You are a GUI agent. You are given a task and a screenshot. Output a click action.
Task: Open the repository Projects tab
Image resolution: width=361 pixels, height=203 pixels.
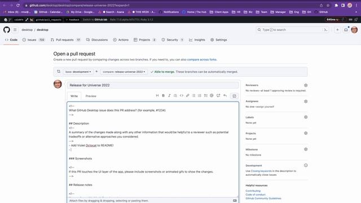coord(145,40)
